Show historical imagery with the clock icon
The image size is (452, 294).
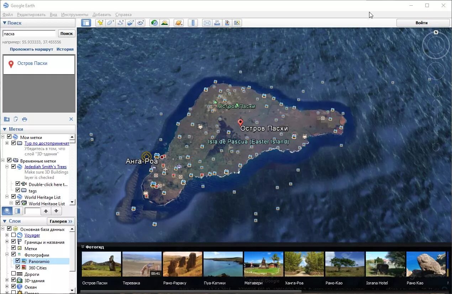click(154, 23)
